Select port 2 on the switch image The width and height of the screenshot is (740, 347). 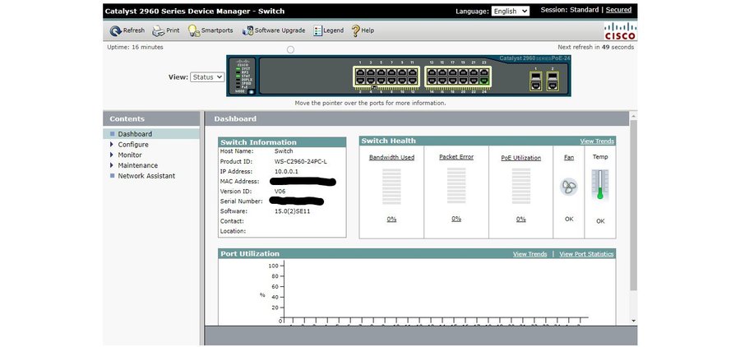[x=360, y=81]
